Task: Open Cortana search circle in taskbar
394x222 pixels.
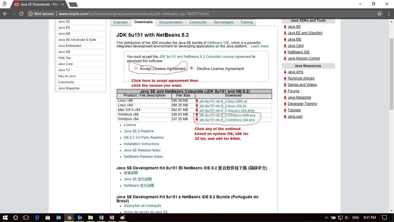Action: pos(16,217)
